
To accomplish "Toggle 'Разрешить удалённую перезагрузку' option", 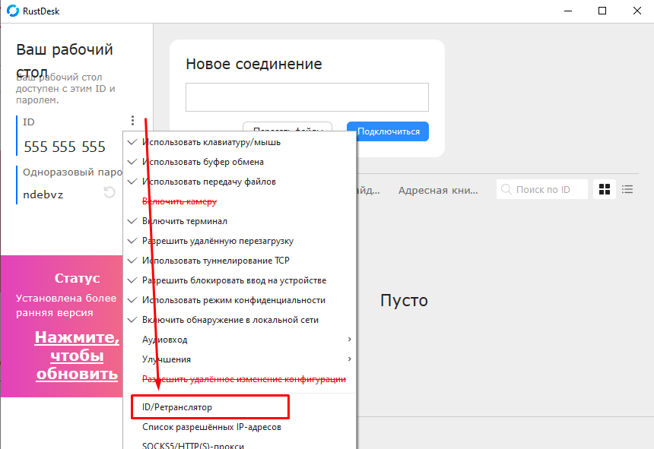I will point(240,241).
